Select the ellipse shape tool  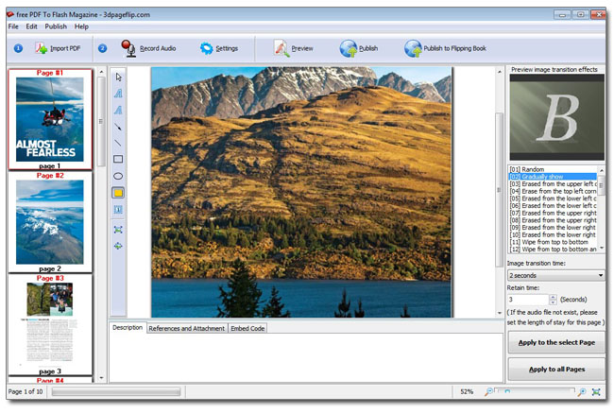(x=118, y=176)
